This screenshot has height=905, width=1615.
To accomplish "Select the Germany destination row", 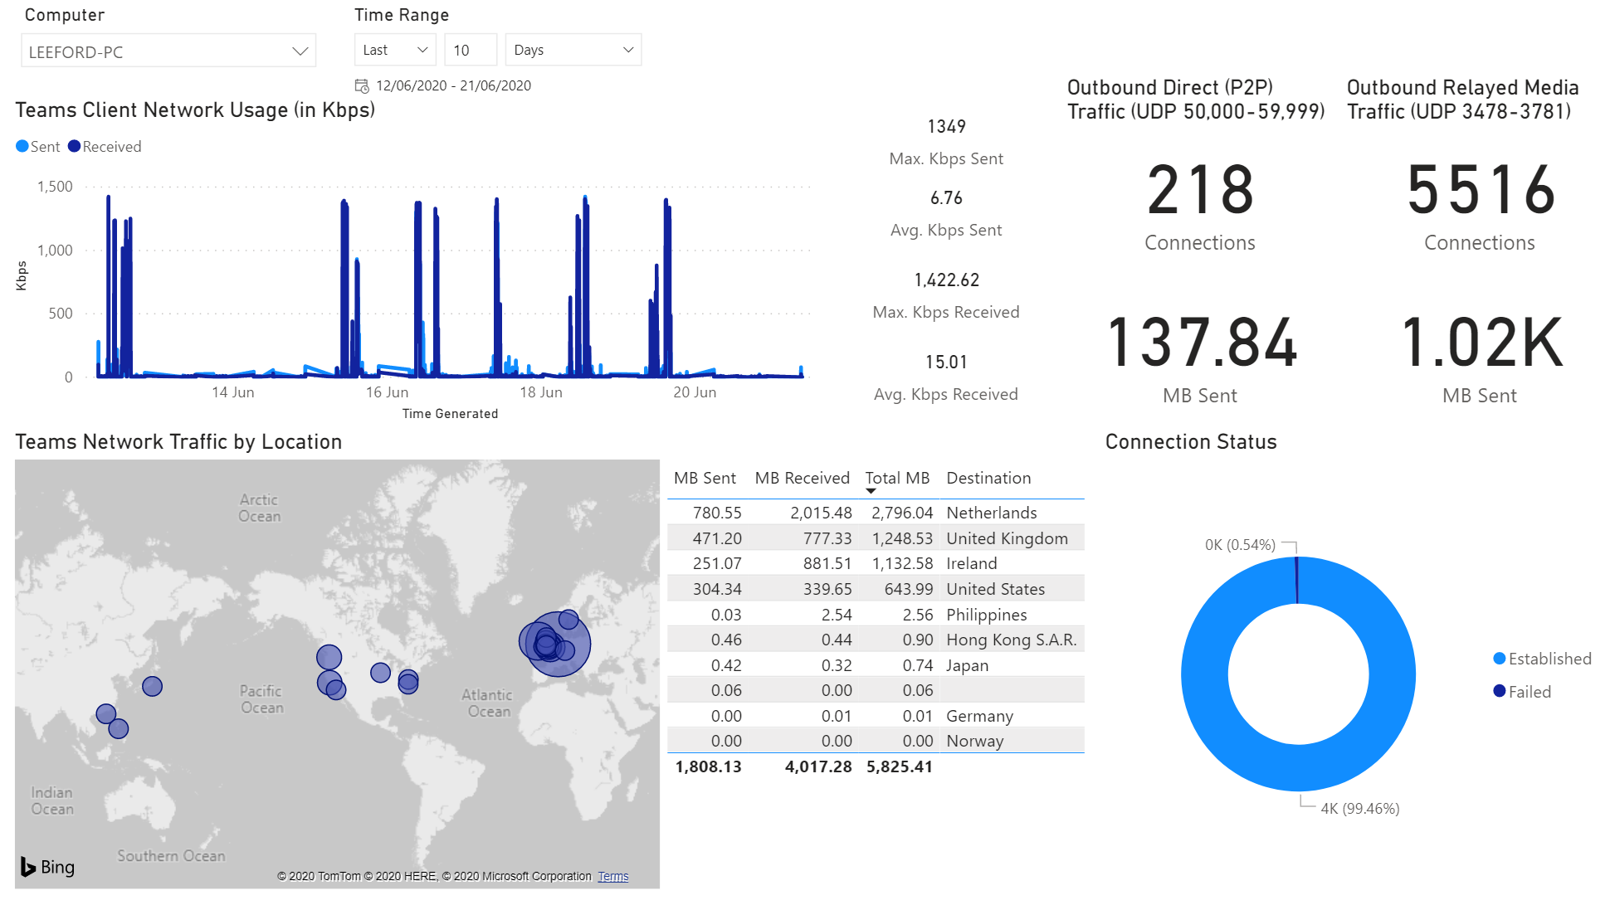I will click(876, 716).
